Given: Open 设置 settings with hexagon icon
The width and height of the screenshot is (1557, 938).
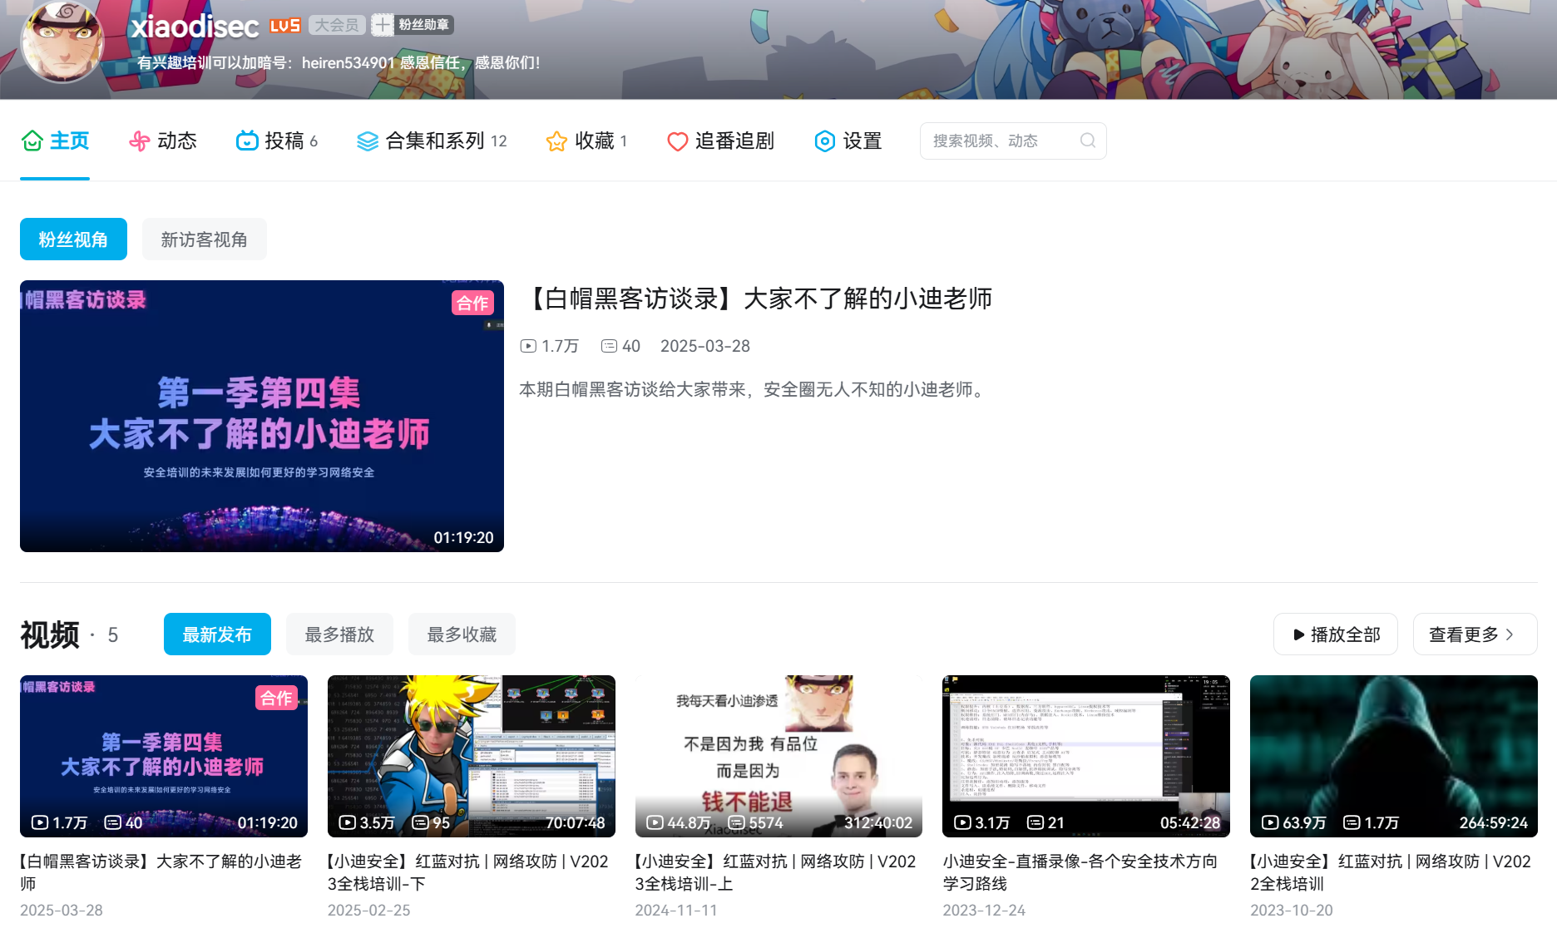Looking at the screenshot, I should 848,141.
